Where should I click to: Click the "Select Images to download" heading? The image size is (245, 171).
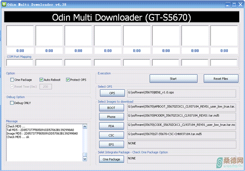(116, 101)
